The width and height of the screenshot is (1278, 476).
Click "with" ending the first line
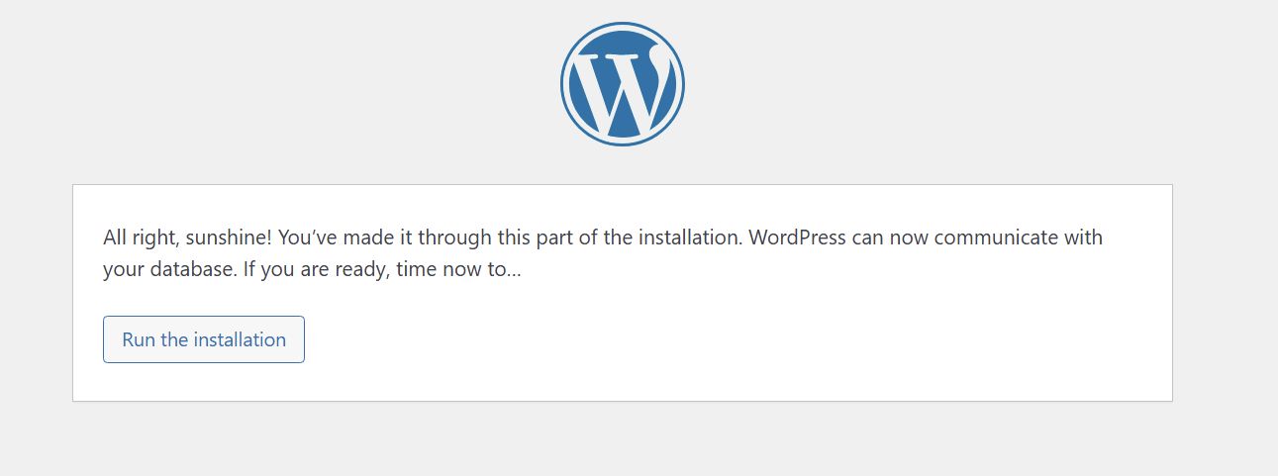coord(1084,238)
